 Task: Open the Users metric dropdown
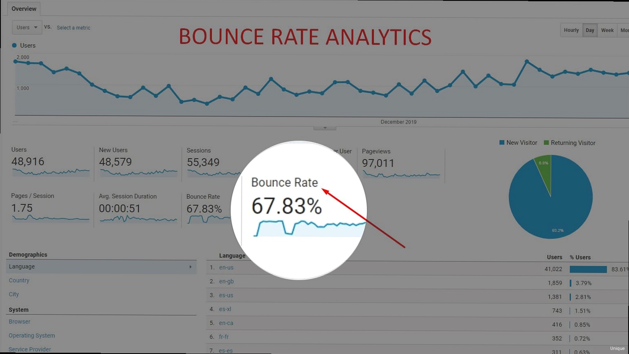(x=27, y=27)
